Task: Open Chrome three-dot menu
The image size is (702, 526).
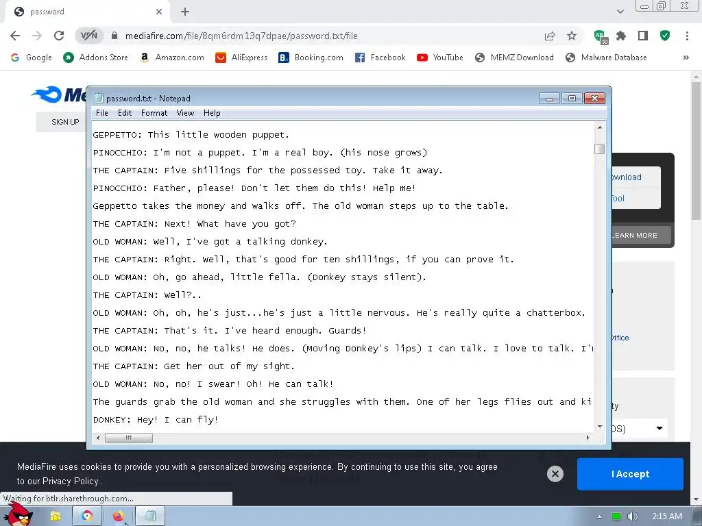Action: pyautogui.click(x=687, y=36)
